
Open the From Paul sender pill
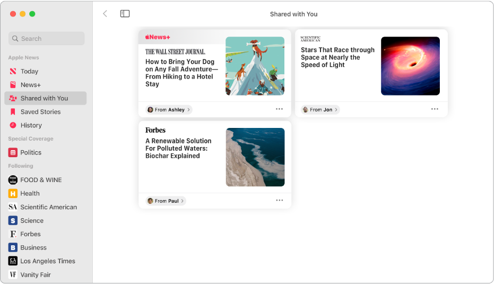tap(166, 201)
